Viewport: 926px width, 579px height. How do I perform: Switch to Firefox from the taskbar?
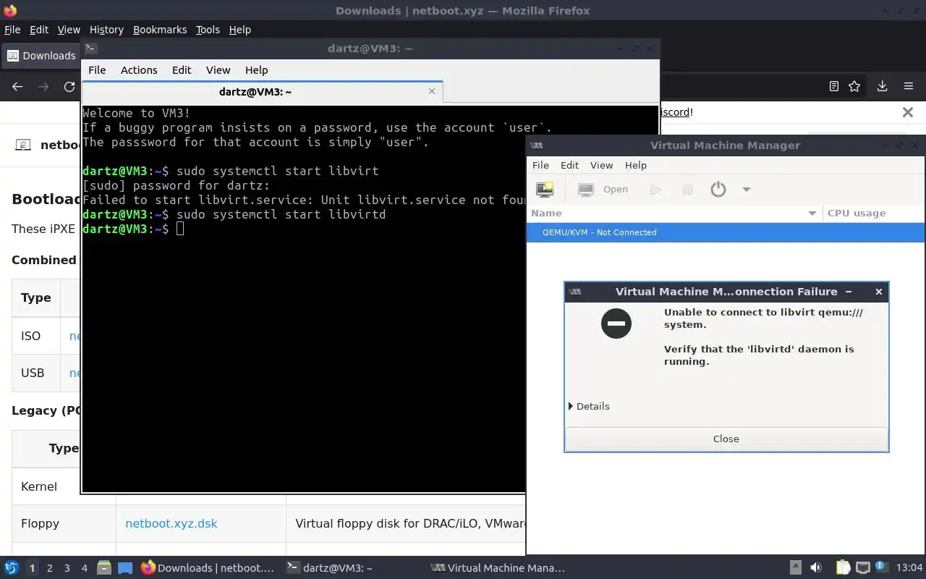coord(208,568)
